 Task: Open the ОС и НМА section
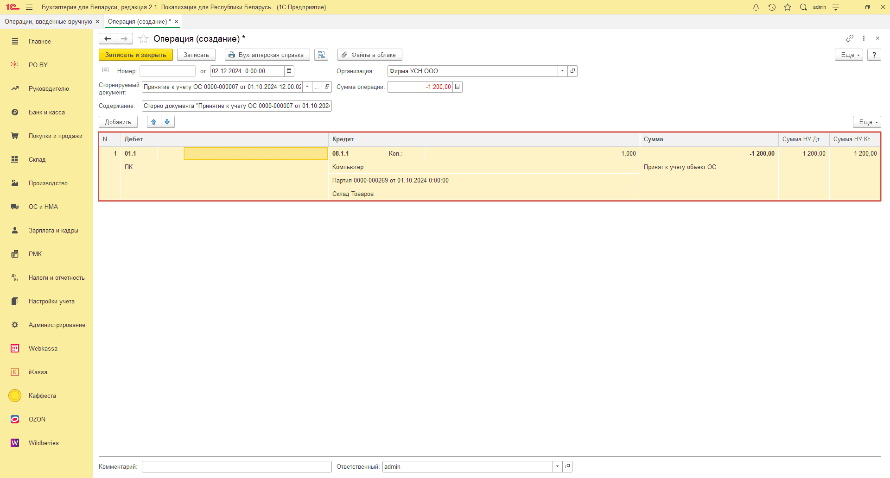(43, 207)
